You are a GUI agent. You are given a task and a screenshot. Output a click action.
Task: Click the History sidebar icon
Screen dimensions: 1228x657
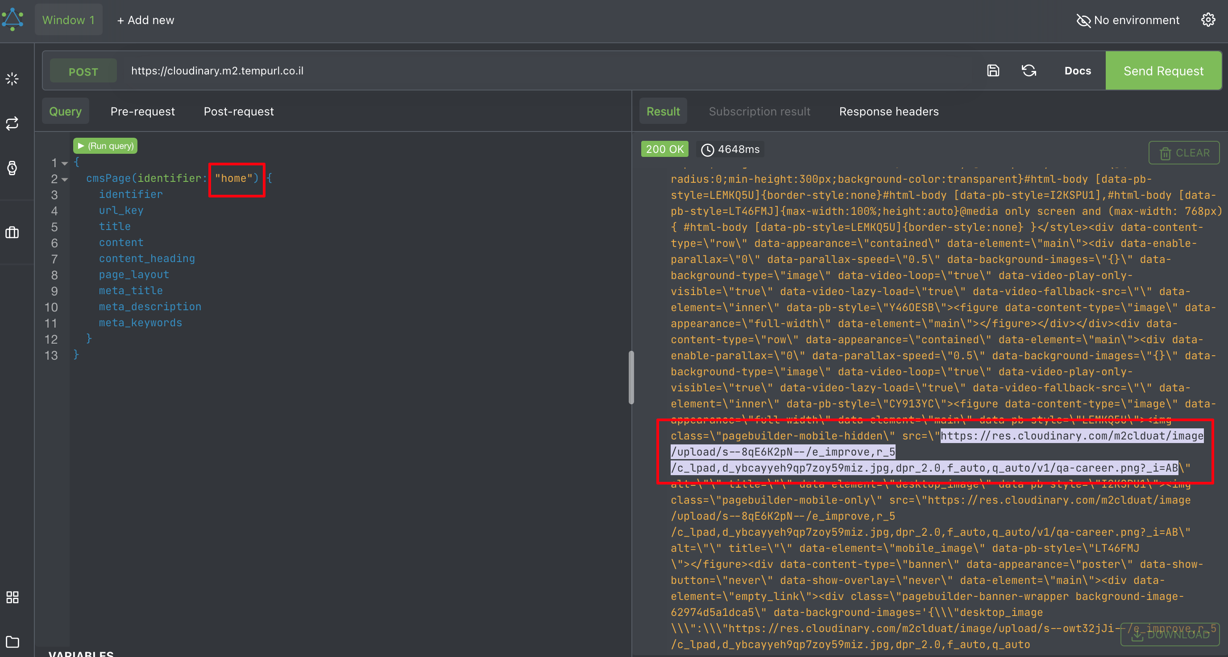pos(13,166)
